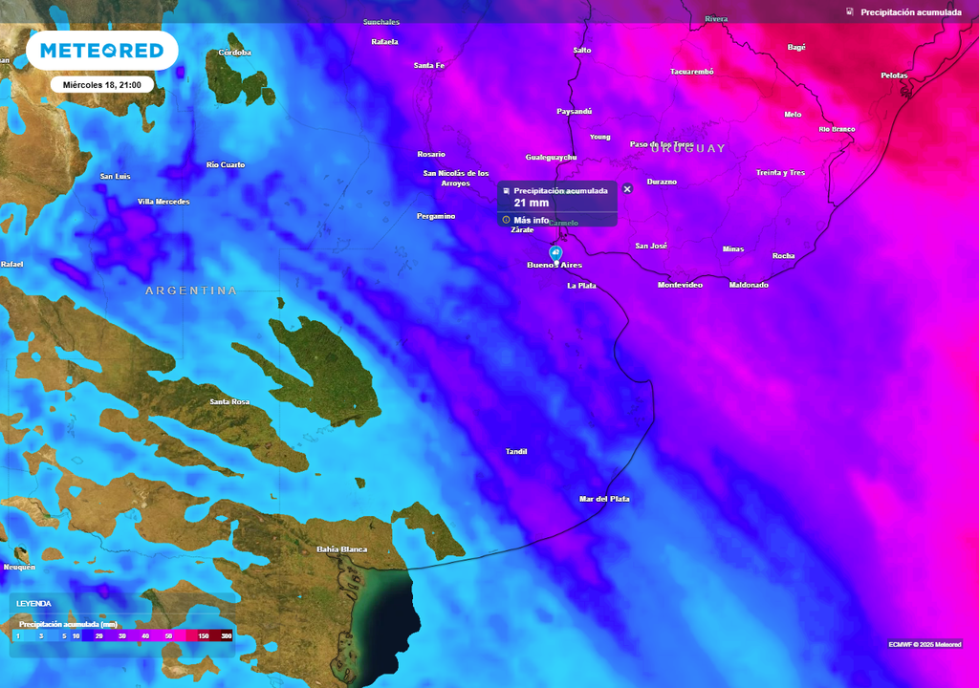Click the Santa Rosa city label

(229, 402)
